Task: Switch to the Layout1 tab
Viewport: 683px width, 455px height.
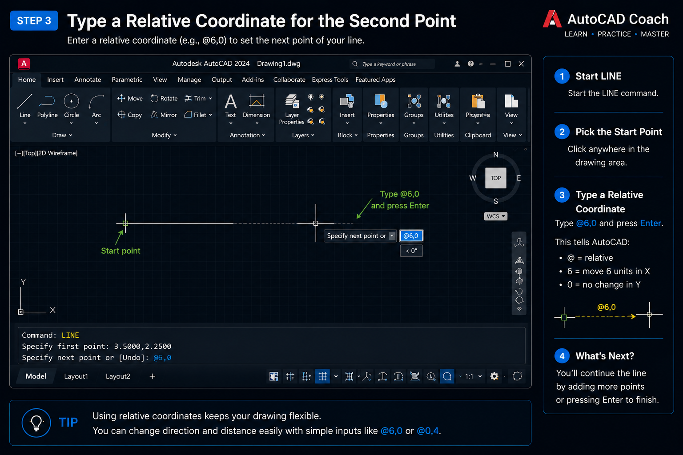Action: [76, 376]
